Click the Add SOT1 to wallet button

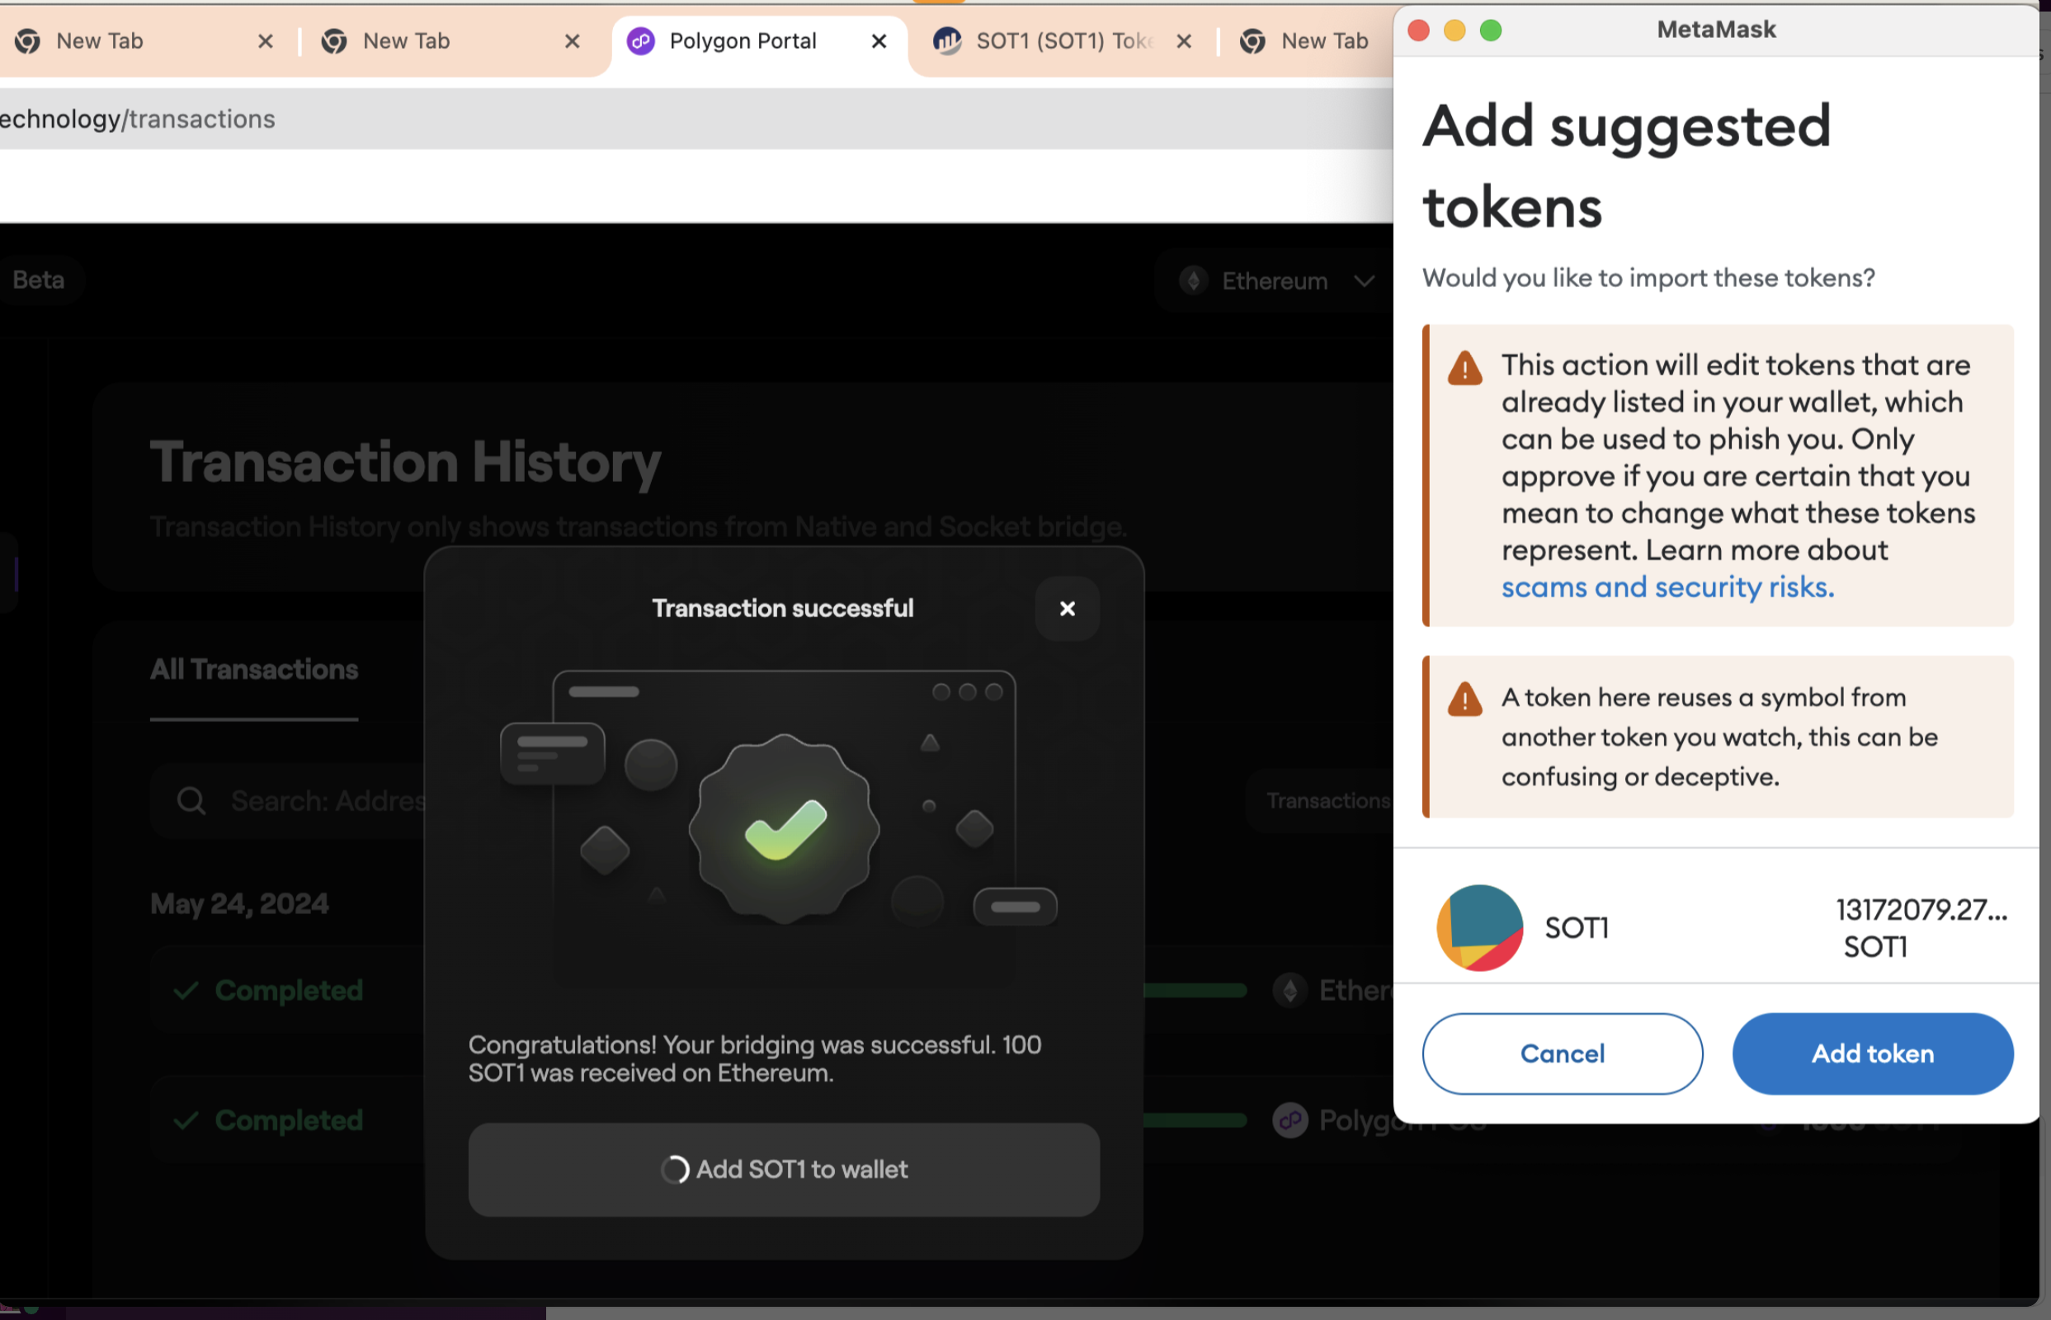tap(784, 1169)
